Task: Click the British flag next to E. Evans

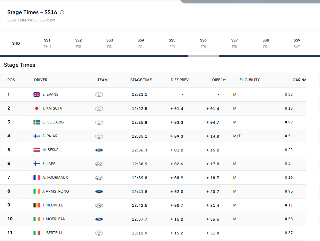Action: (x=37, y=94)
